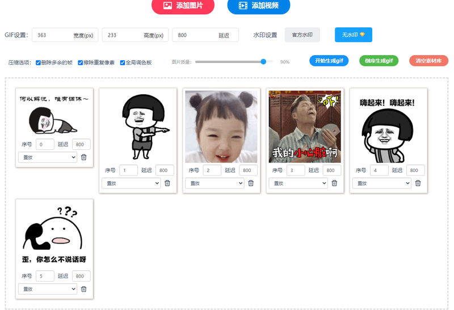Delete frame 3 with its trash icon
Viewport: 454px width, 310px height.
coord(334,183)
